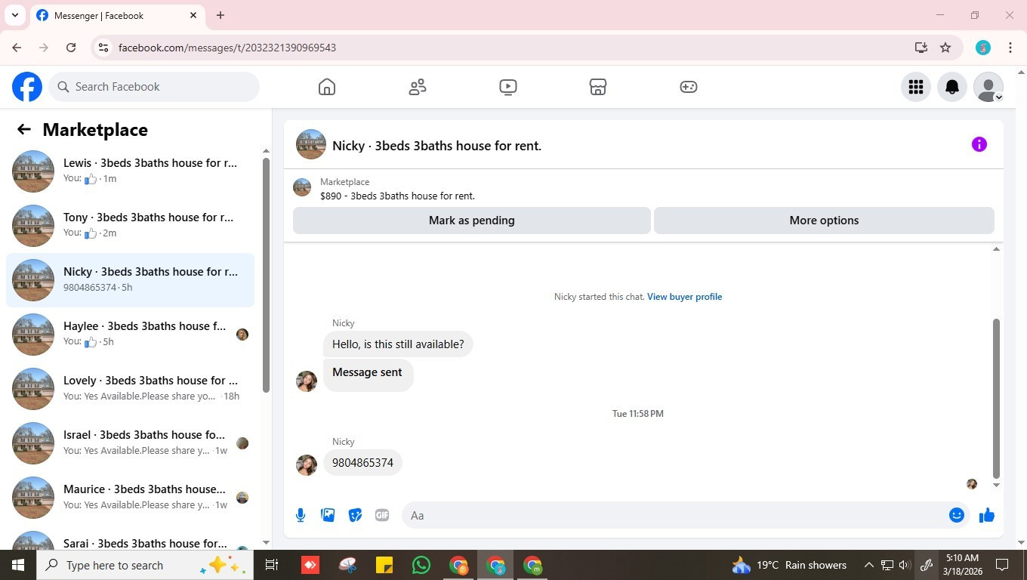Screen dimensions: 1027x580
Task: Open Maurice conversation in the list
Action: click(130, 498)
